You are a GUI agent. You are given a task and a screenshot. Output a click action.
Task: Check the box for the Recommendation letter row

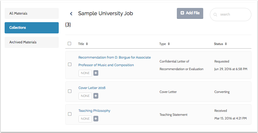(x=70, y=65)
